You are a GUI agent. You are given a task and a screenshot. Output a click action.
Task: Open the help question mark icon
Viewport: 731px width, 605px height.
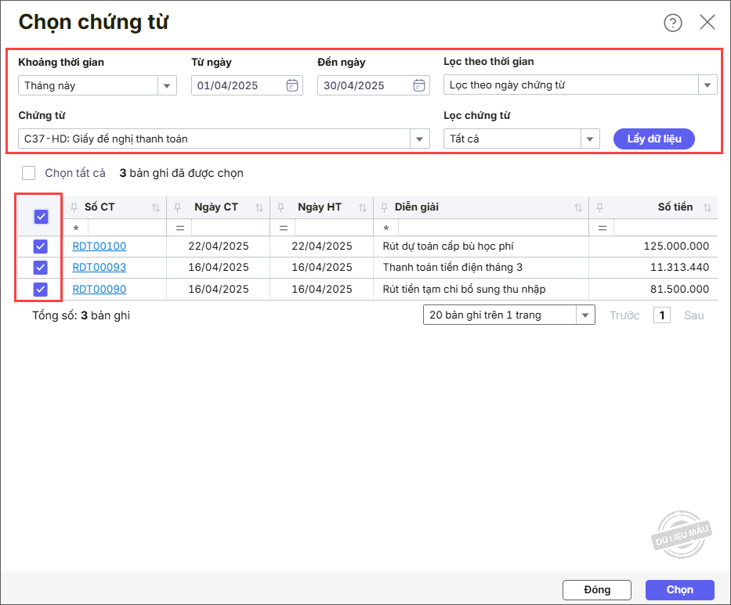pyautogui.click(x=672, y=23)
